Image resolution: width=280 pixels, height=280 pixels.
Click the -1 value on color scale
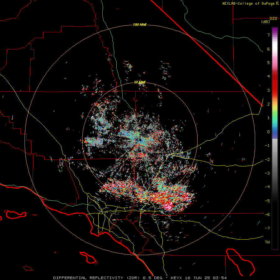267,146
